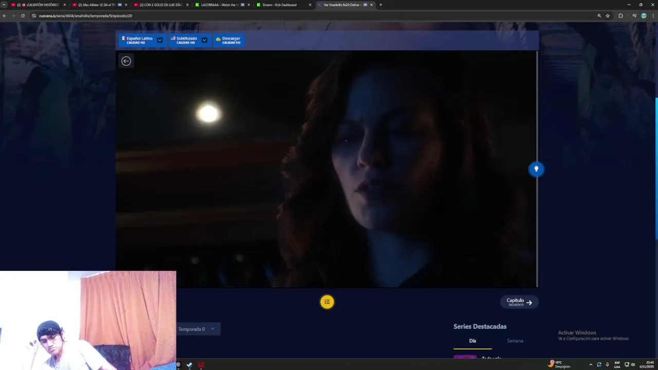Screen dimensions: 658x370
Task: Reload the current page
Action: (23, 16)
